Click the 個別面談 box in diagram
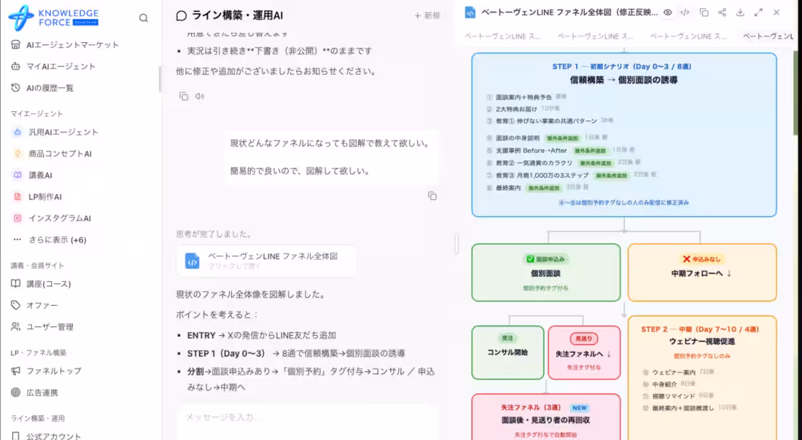The image size is (802, 440). [x=546, y=273]
